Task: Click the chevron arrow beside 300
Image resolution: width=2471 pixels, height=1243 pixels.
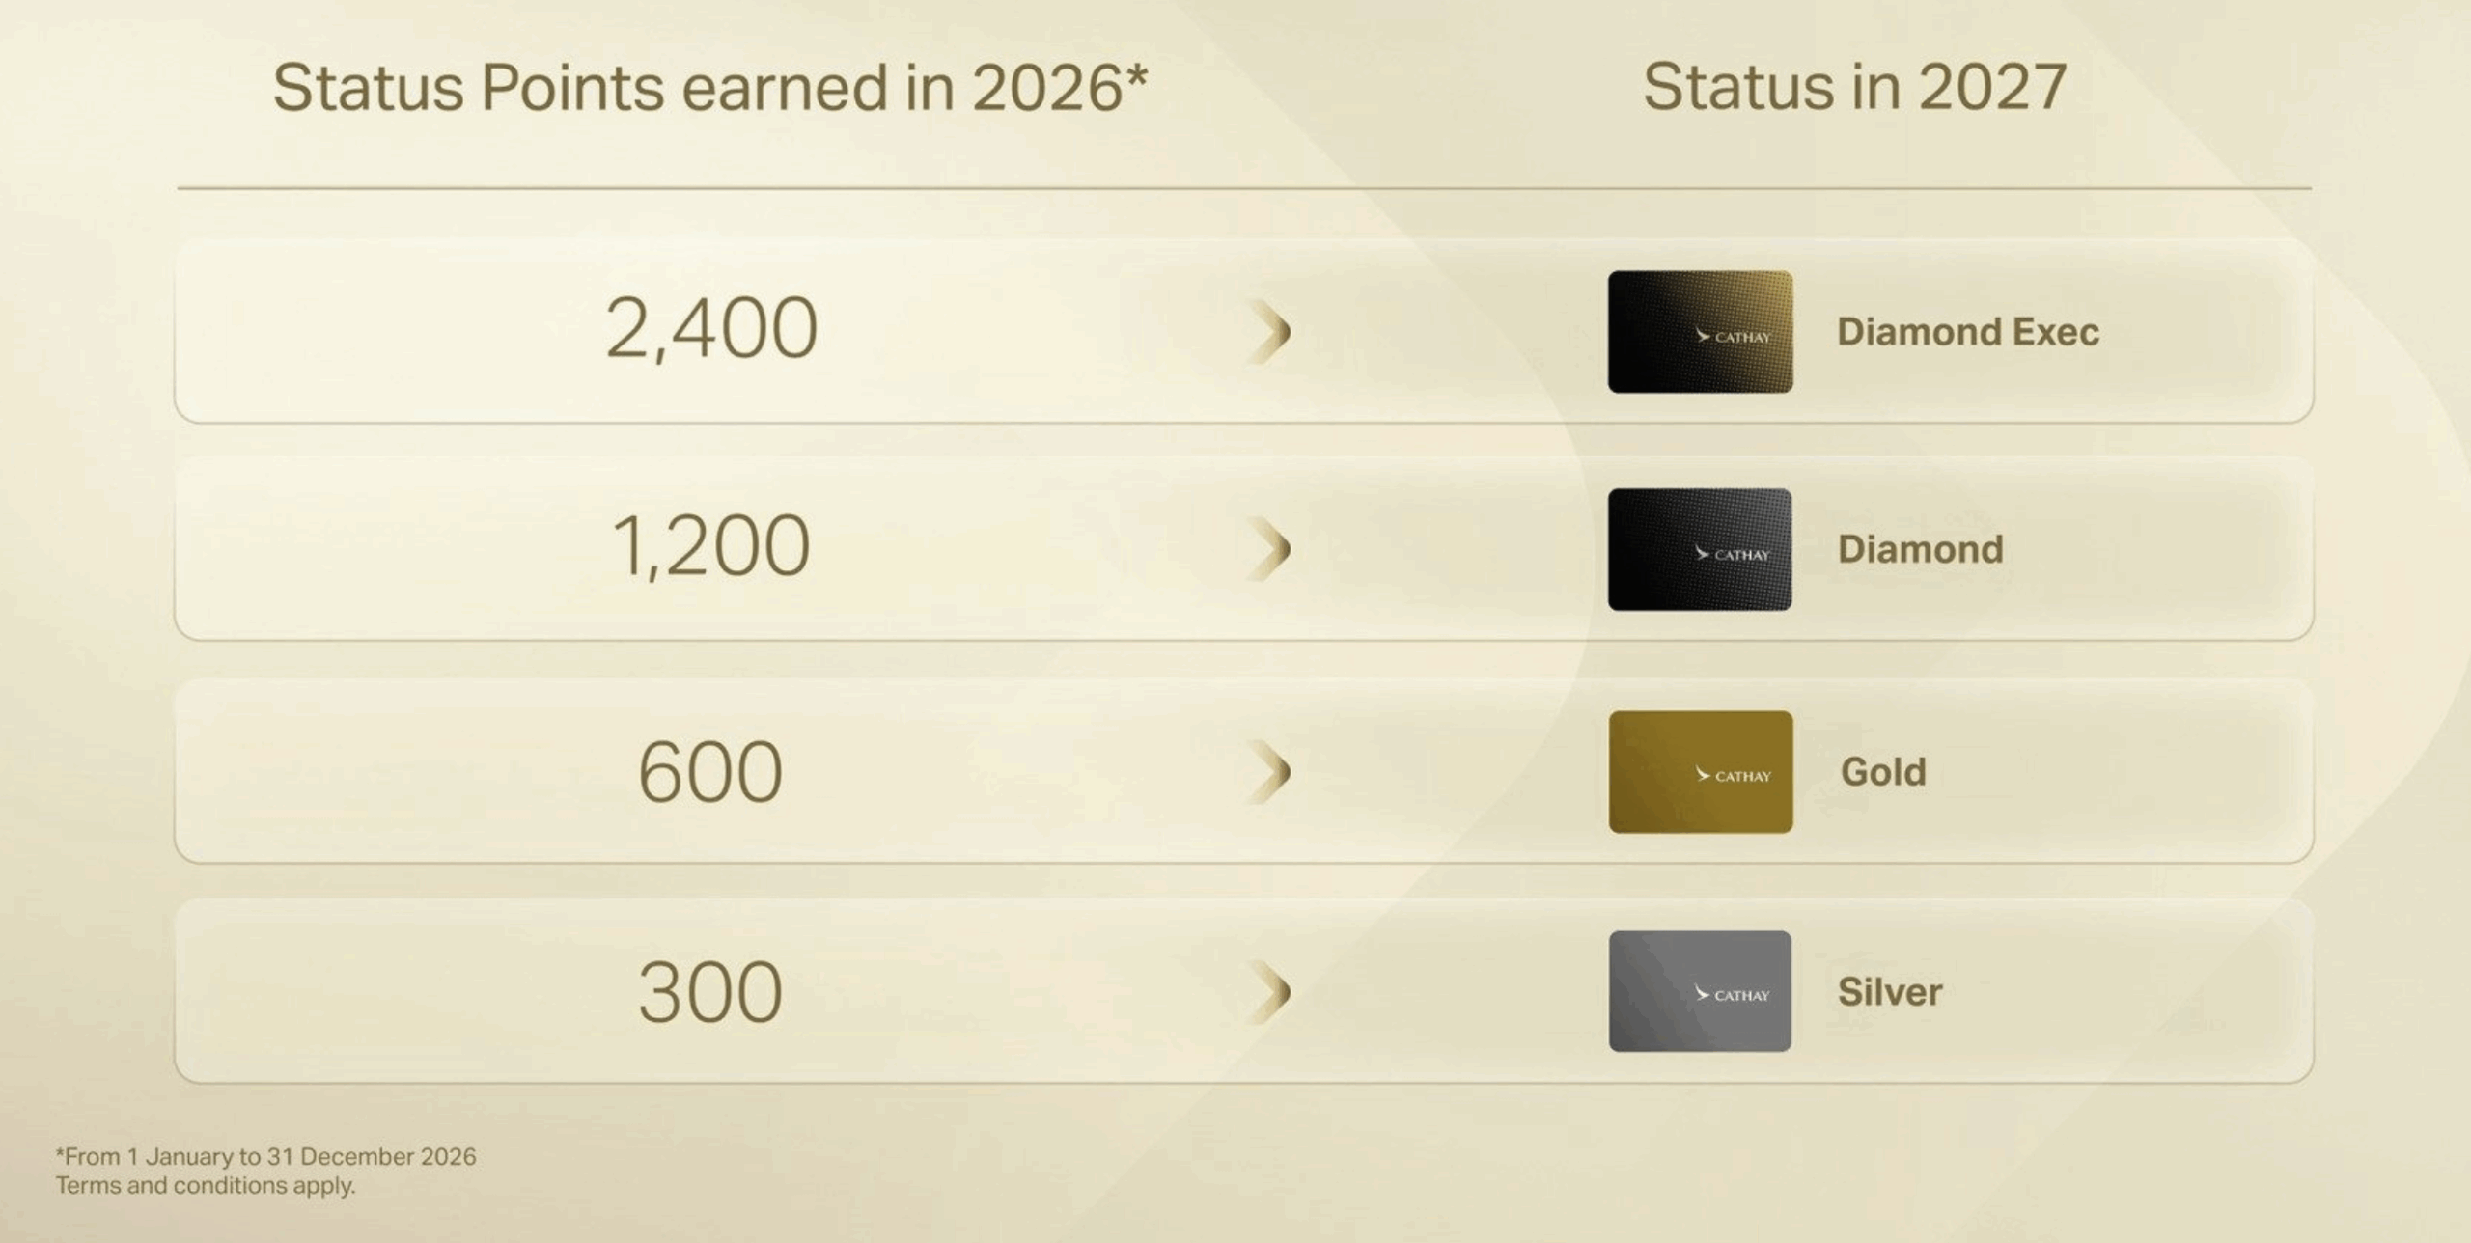Action: 1270,991
